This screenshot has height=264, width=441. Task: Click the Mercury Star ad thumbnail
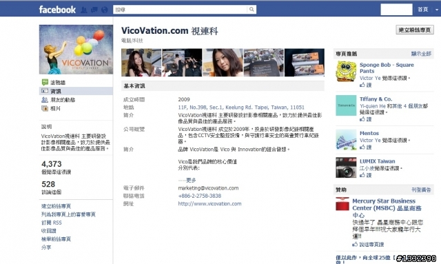342,204
